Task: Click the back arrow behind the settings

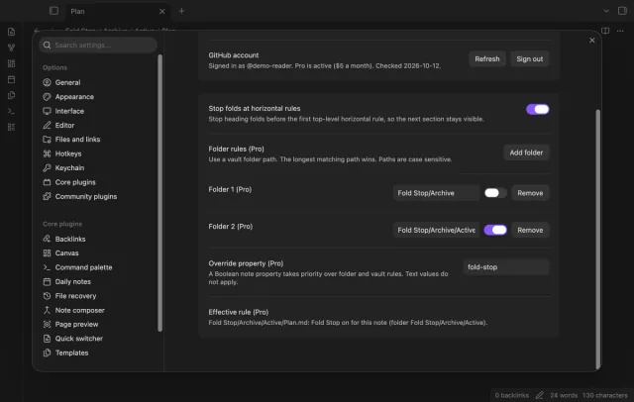Action: click(37, 31)
